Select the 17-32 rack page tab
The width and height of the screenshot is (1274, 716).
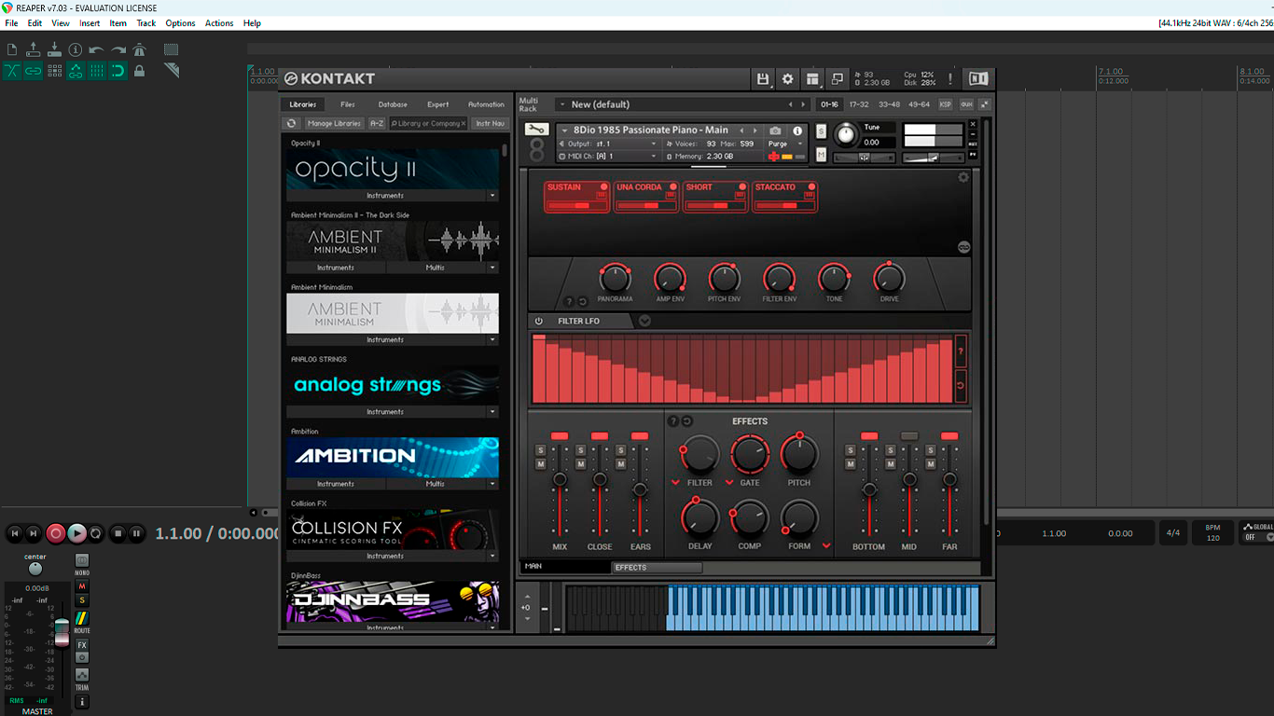click(859, 104)
